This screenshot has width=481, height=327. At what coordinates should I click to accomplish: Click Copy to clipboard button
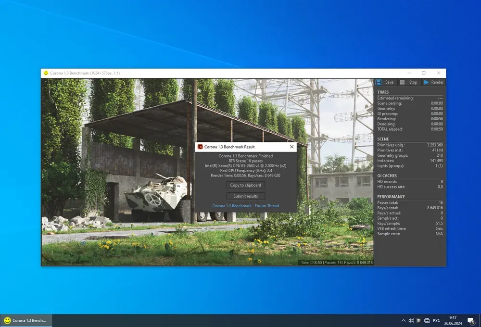tap(246, 185)
